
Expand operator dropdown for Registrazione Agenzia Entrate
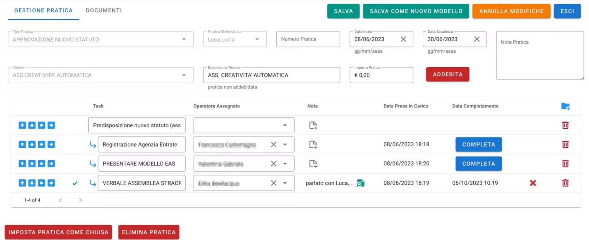tap(285, 144)
